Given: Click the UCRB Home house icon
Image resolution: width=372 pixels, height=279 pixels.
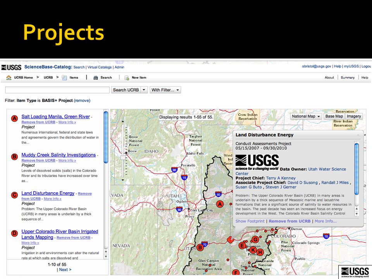Looking at the screenshot, I should pos(9,77).
